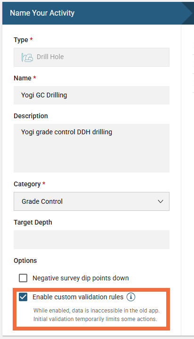The width and height of the screenshot is (194, 339).
Task: Open the Grade Control category combo box
Action: (x=91, y=201)
